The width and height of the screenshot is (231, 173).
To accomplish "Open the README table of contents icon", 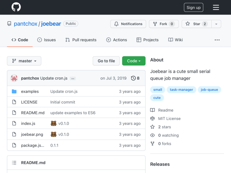I will (x=14, y=163).
